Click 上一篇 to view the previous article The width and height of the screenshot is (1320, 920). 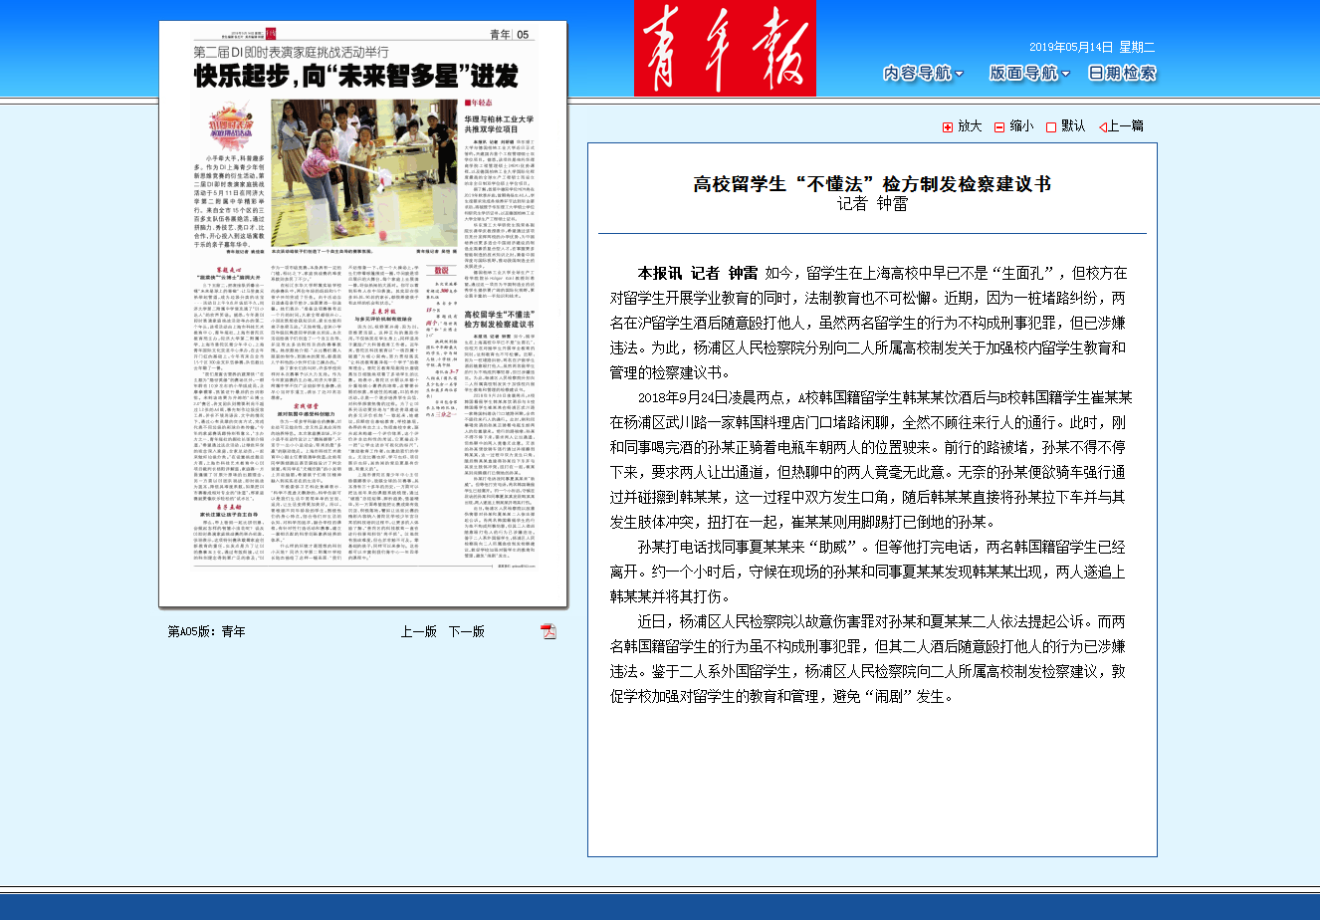(x=1122, y=126)
